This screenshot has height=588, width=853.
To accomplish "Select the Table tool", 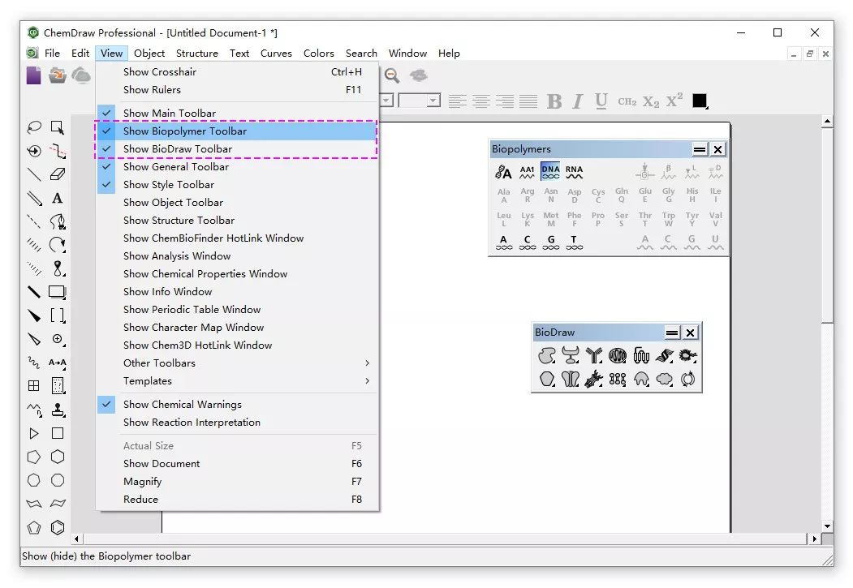I will pos(34,386).
